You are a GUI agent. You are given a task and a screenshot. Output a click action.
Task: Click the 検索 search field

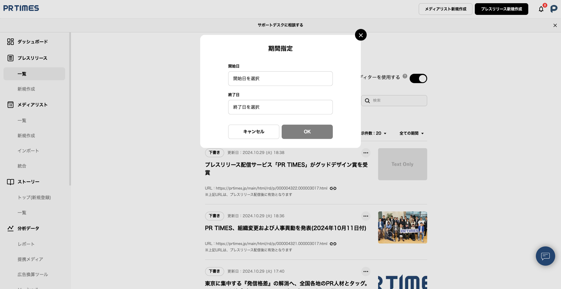coord(394,101)
